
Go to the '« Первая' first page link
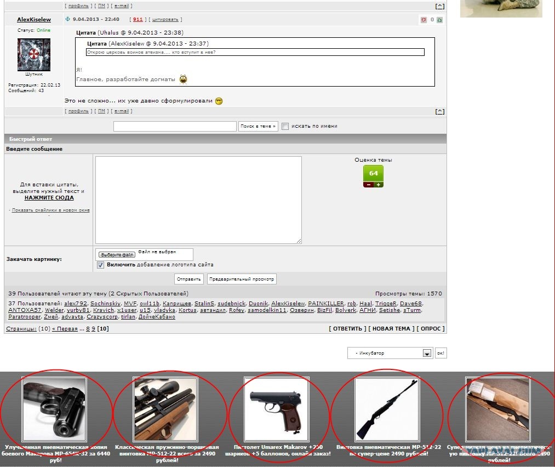coord(65,328)
